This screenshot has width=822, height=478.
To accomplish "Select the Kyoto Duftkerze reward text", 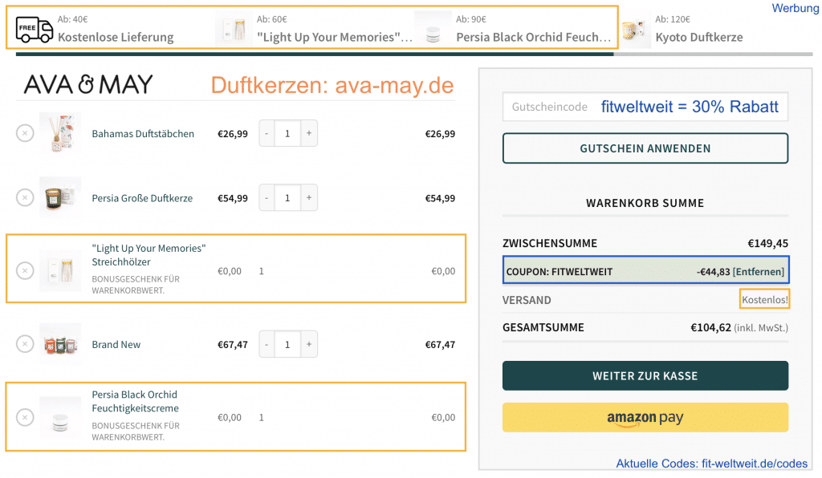I will coord(699,37).
